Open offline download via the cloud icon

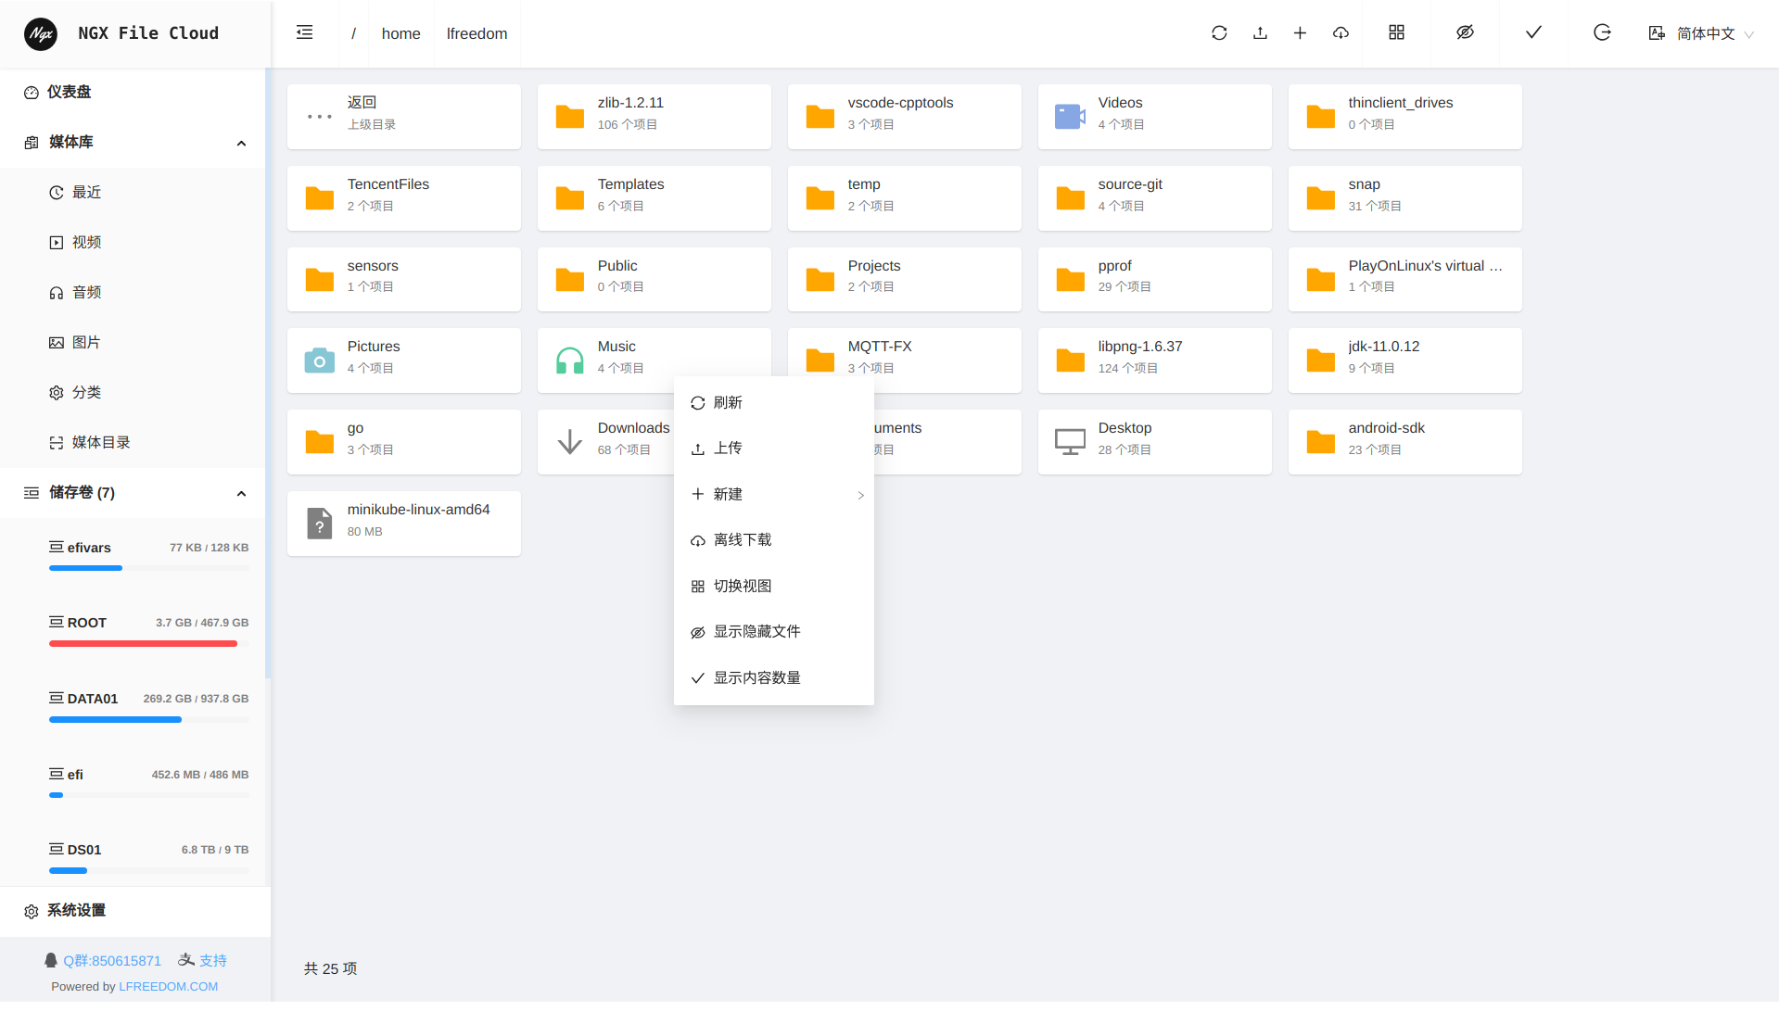pos(1341,32)
